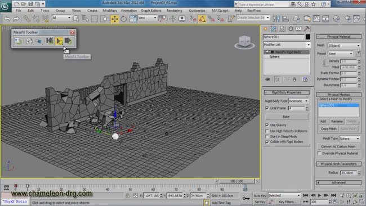This screenshot has height=206, width=366.
Task: Open the MAXScript menu
Action: (x=220, y=11)
